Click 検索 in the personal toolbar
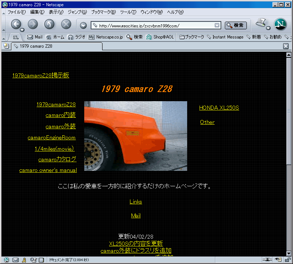Screen dimensions: 293x264 click(x=134, y=37)
